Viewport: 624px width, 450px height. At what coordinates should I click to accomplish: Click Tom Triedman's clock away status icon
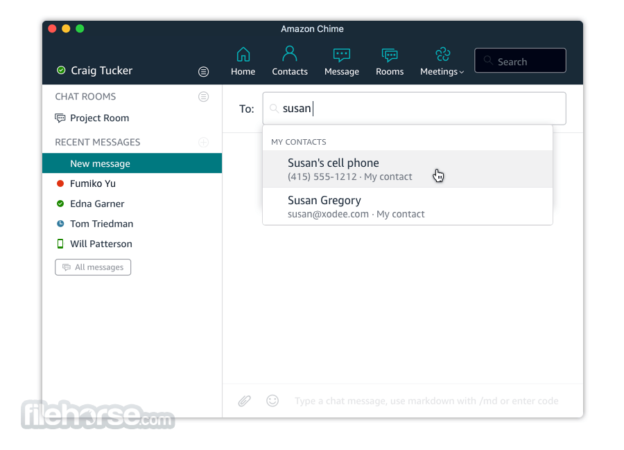click(60, 224)
